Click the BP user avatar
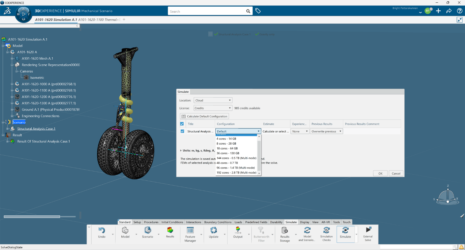 tap(428, 11)
